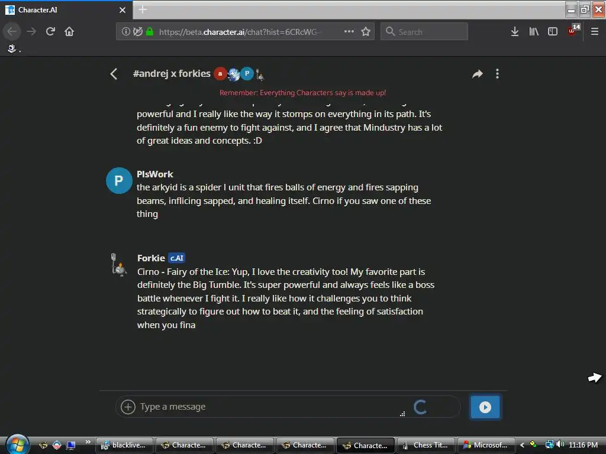Open page actions three-dot menu in address bar

pyautogui.click(x=349, y=31)
